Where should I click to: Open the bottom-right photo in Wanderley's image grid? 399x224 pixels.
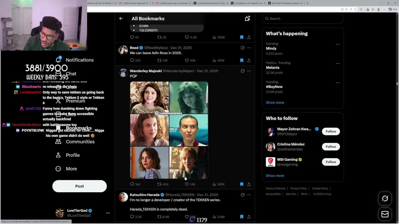coord(189,163)
